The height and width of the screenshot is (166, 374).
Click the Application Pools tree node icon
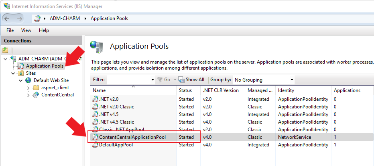(21, 66)
